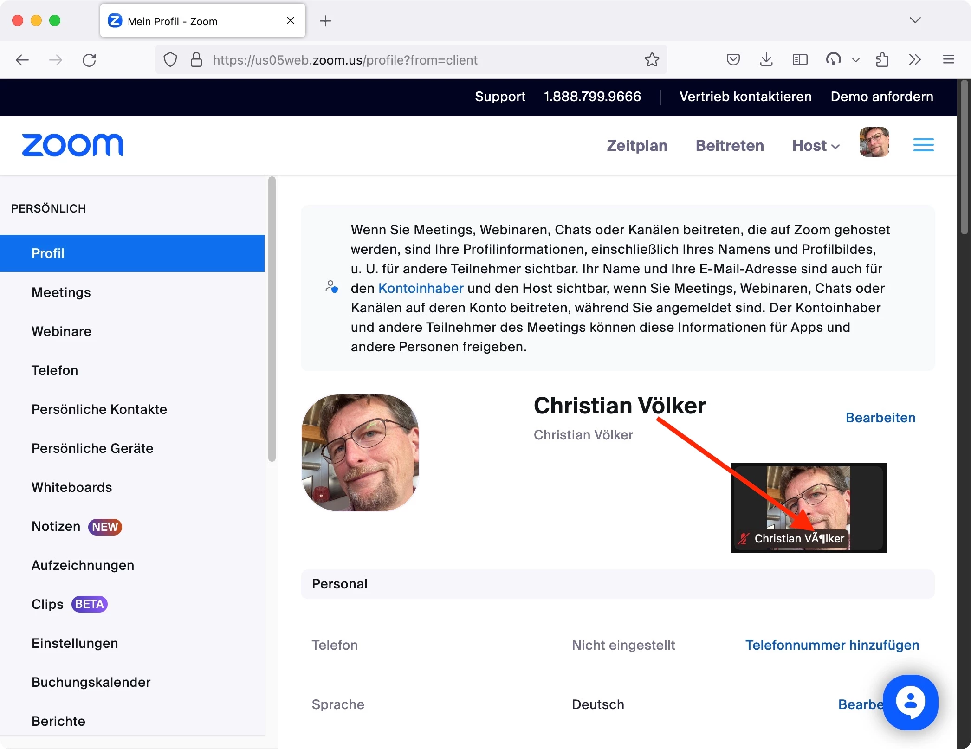Click the Firefox shield tracking icon

pyautogui.click(x=170, y=60)
